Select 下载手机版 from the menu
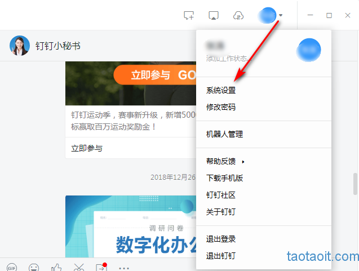This screenshot has height=271, width=359. point(224,178)
